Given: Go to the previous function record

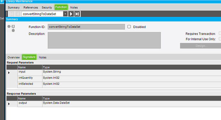Looking at the screenshot, I should click(x=18, y=14).
